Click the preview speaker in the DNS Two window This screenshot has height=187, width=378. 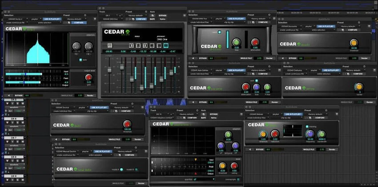pos(193,58)
